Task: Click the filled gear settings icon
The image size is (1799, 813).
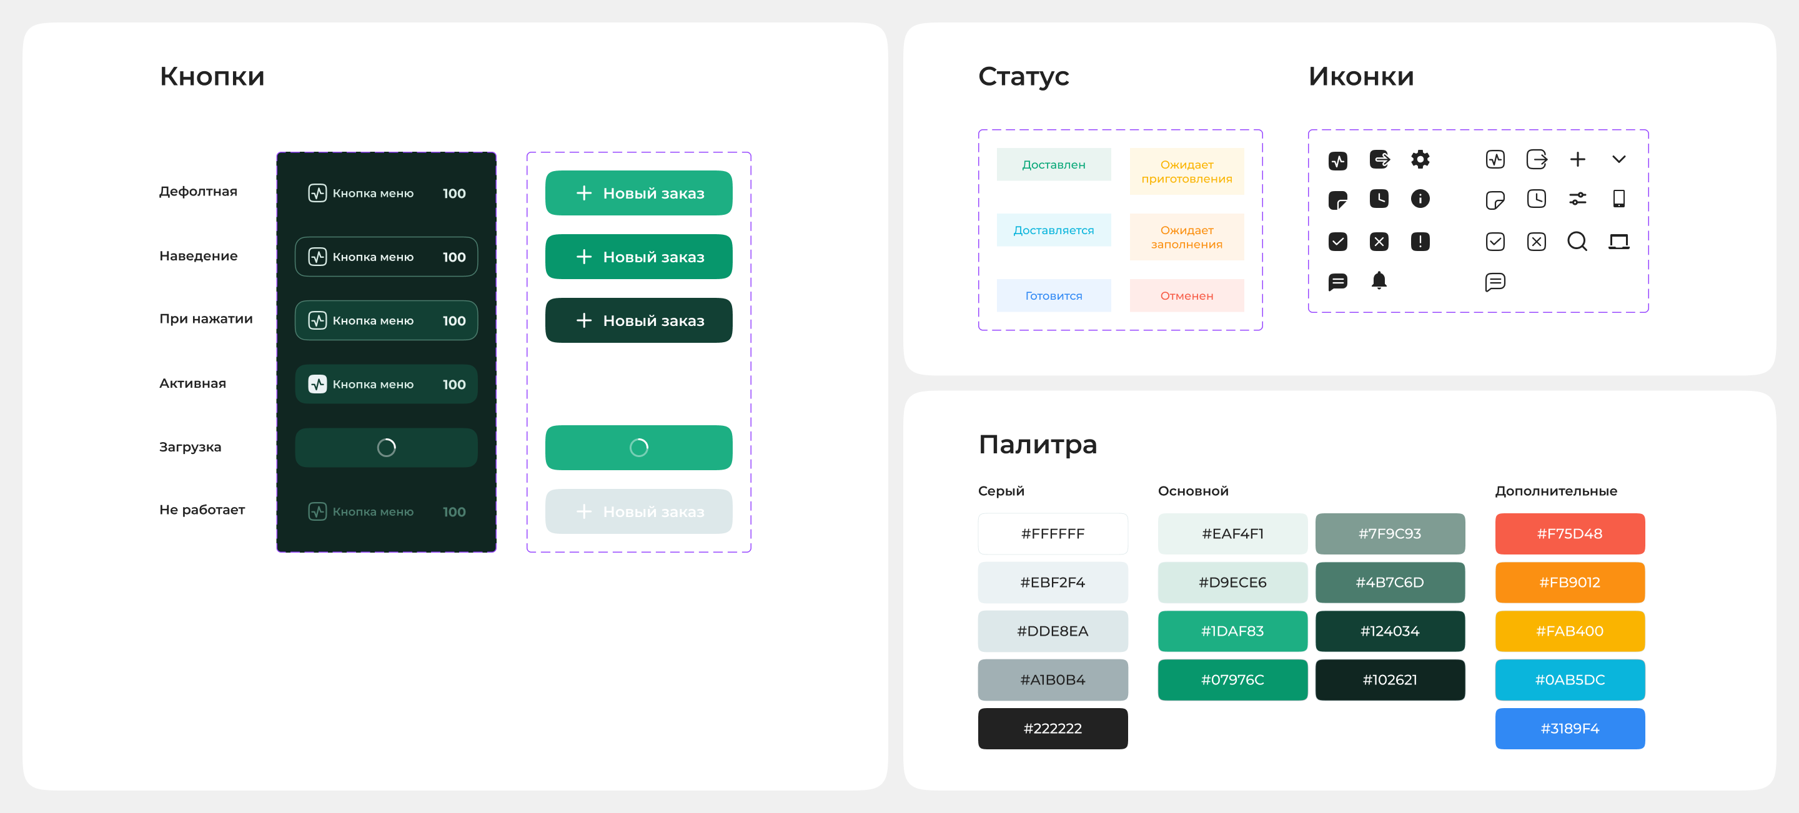Action: tap(1420, 160)
